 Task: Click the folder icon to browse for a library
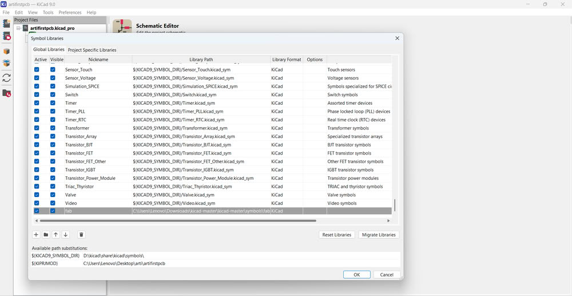point(46,235)
